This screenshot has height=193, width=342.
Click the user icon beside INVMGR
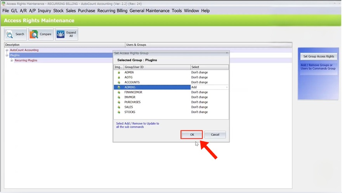point(119,97)
